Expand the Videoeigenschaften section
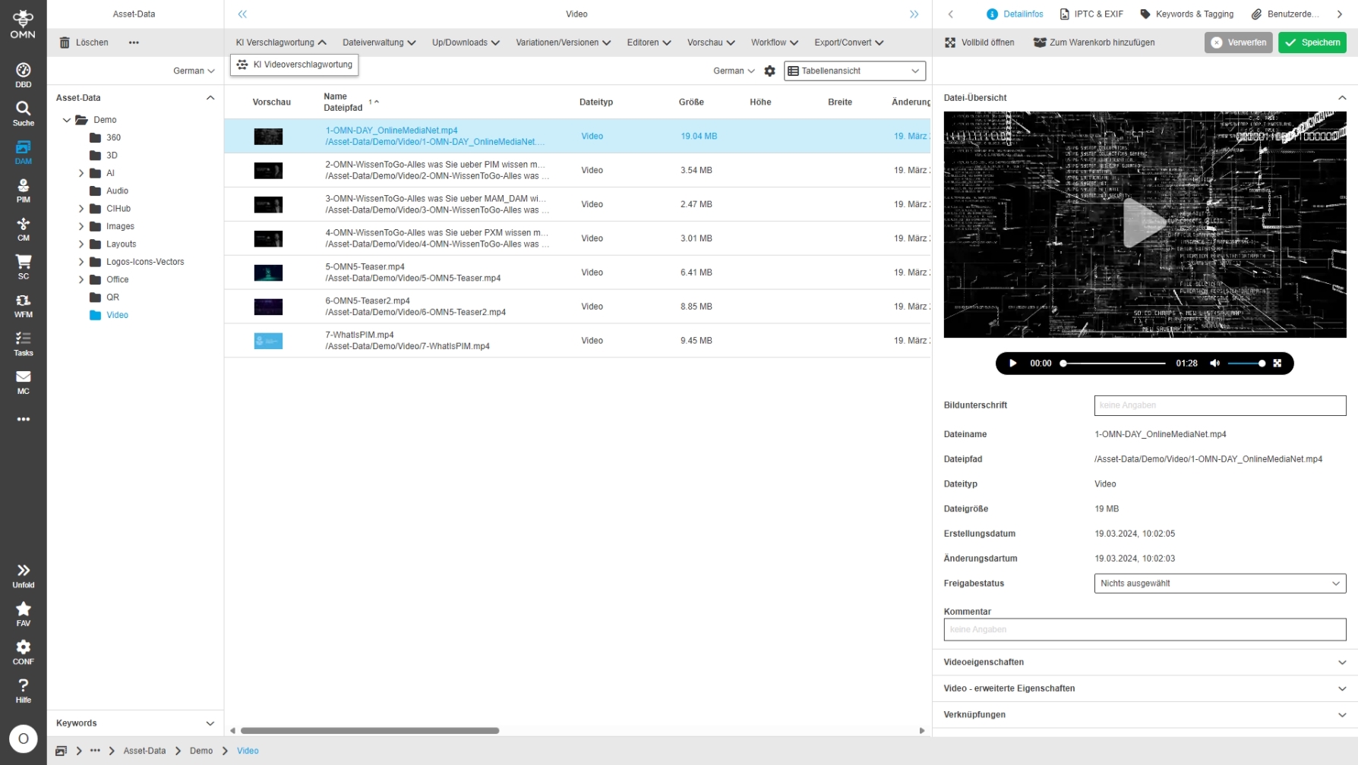Viewport: 1358px width, 765px height. [x=1144, y=663]
